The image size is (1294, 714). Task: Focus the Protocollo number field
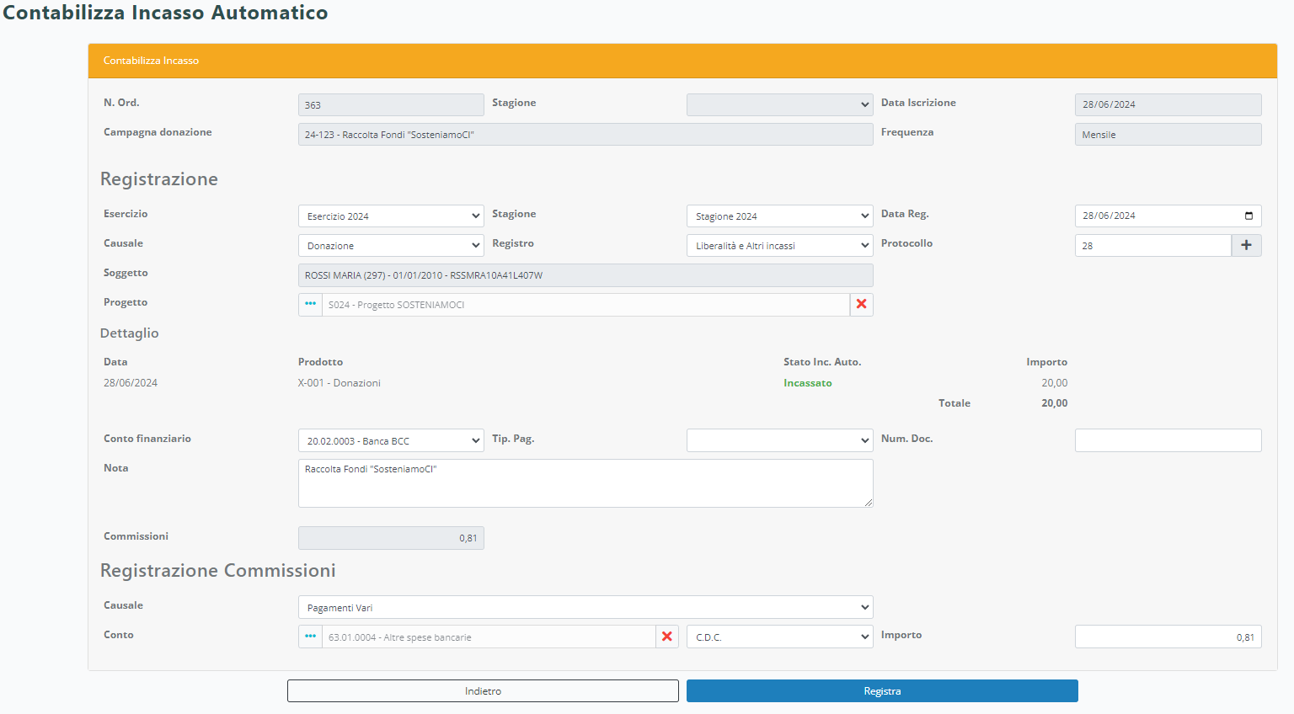click(x=1152, y=246)
